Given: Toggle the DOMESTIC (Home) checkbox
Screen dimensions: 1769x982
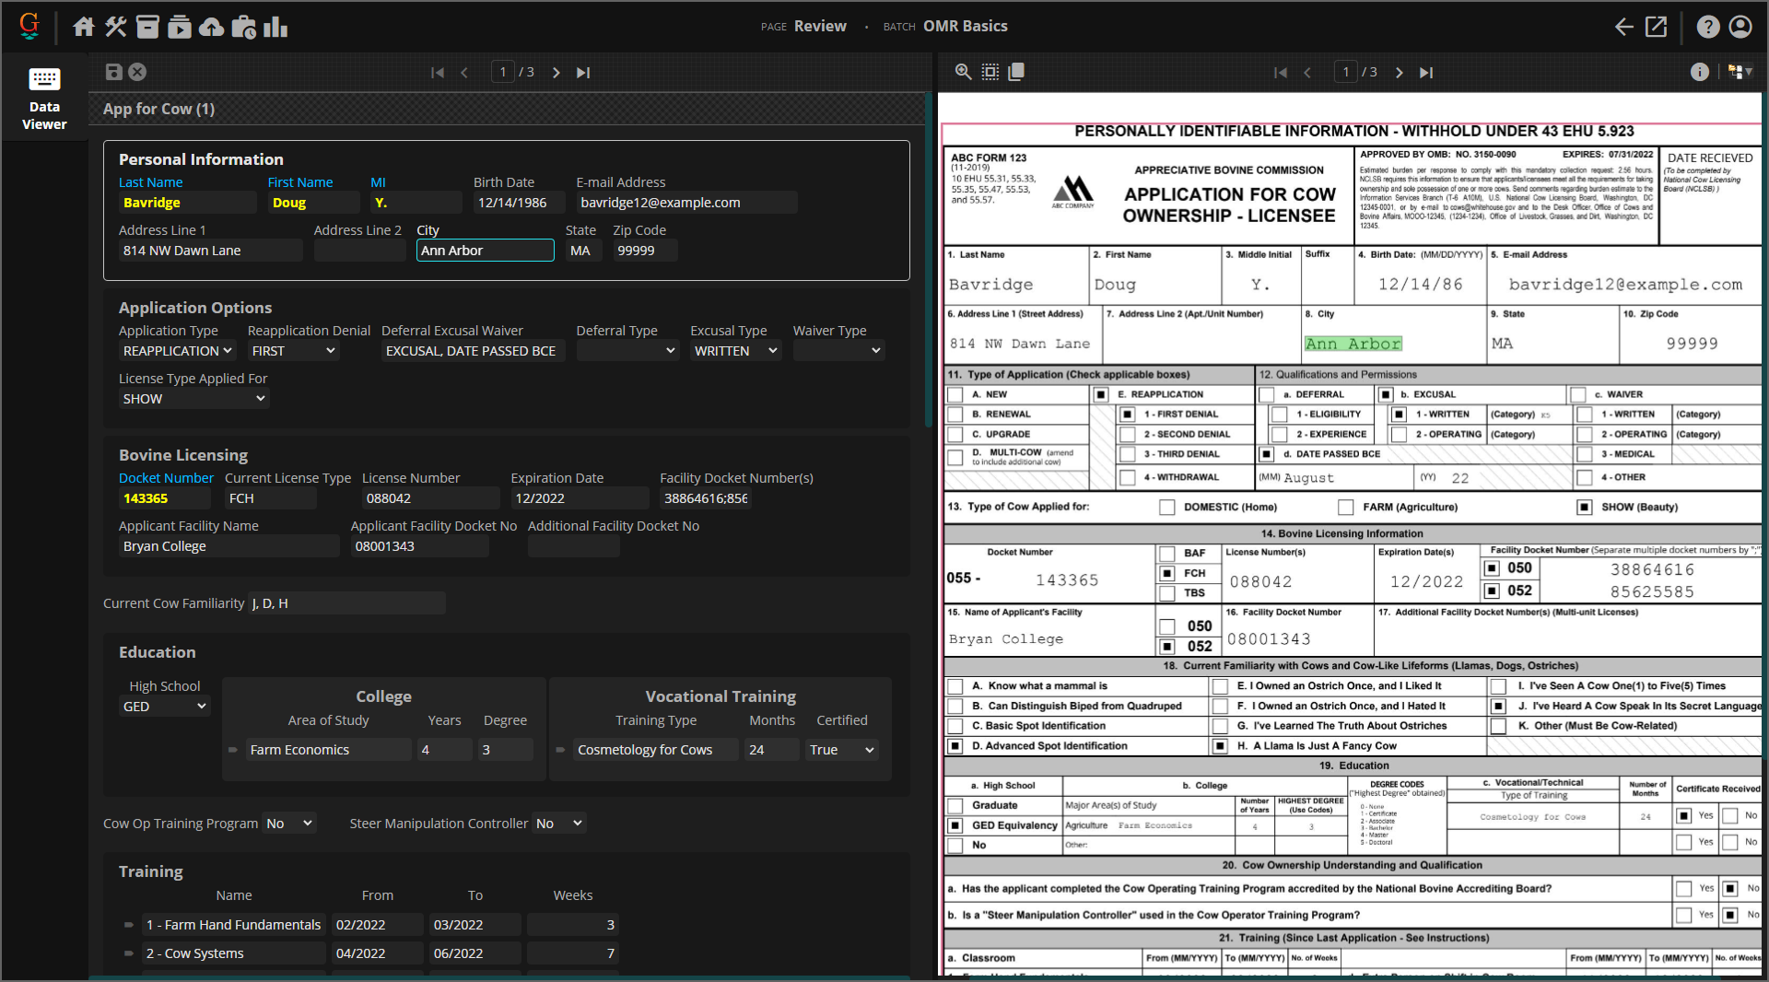Looking at the screenshot, I should click(1166, 508).
